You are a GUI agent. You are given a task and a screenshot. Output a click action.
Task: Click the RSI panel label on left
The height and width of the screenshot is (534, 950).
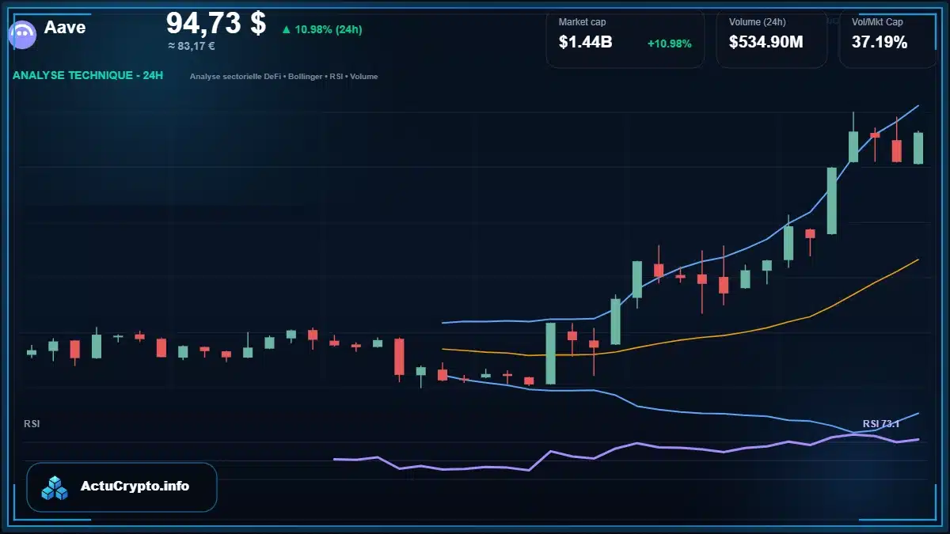[32, 424]
